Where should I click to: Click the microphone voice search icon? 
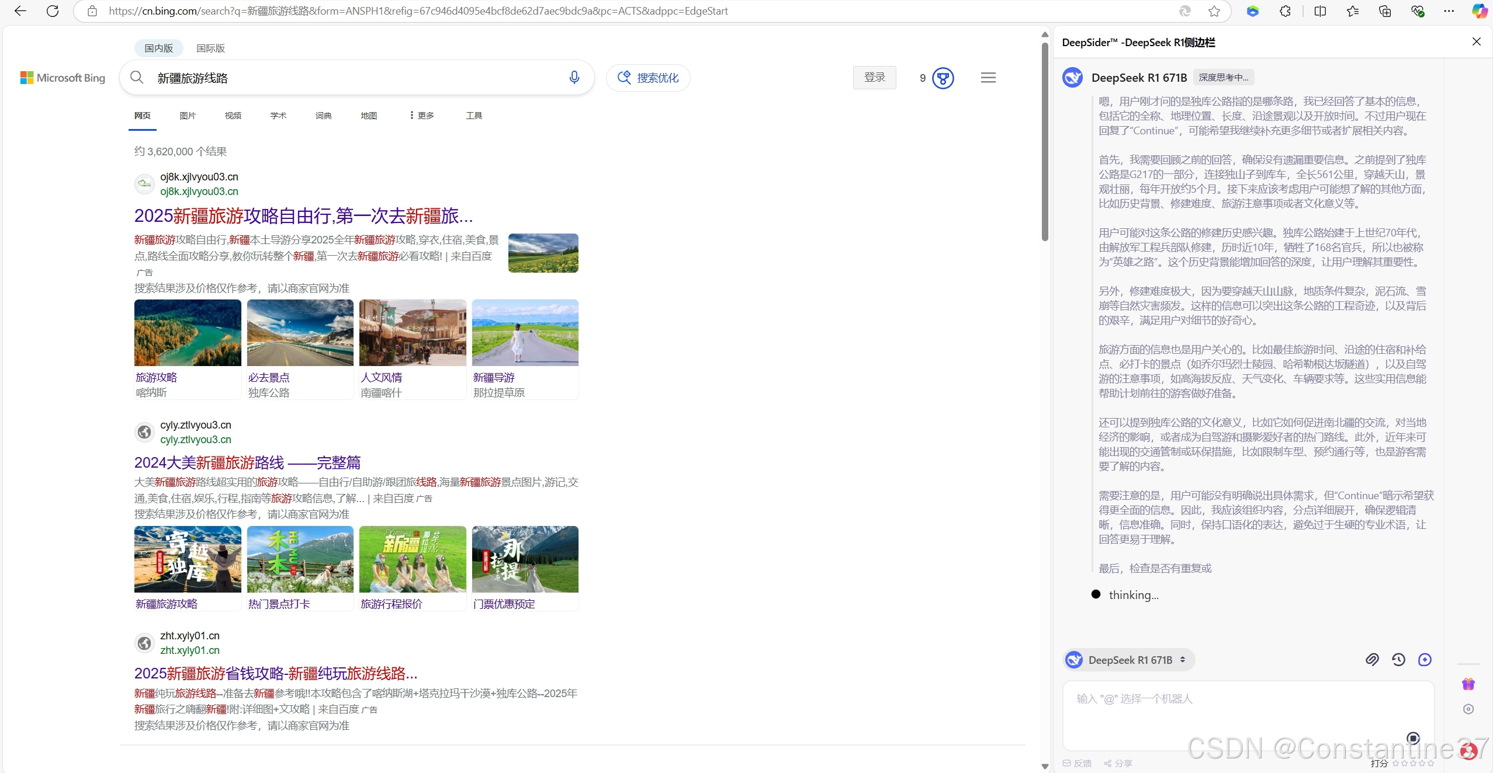[x=574, y=78]
